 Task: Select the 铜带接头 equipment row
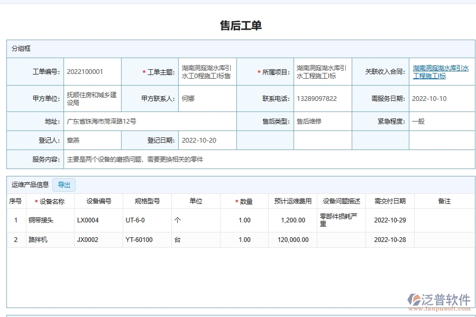50,220
